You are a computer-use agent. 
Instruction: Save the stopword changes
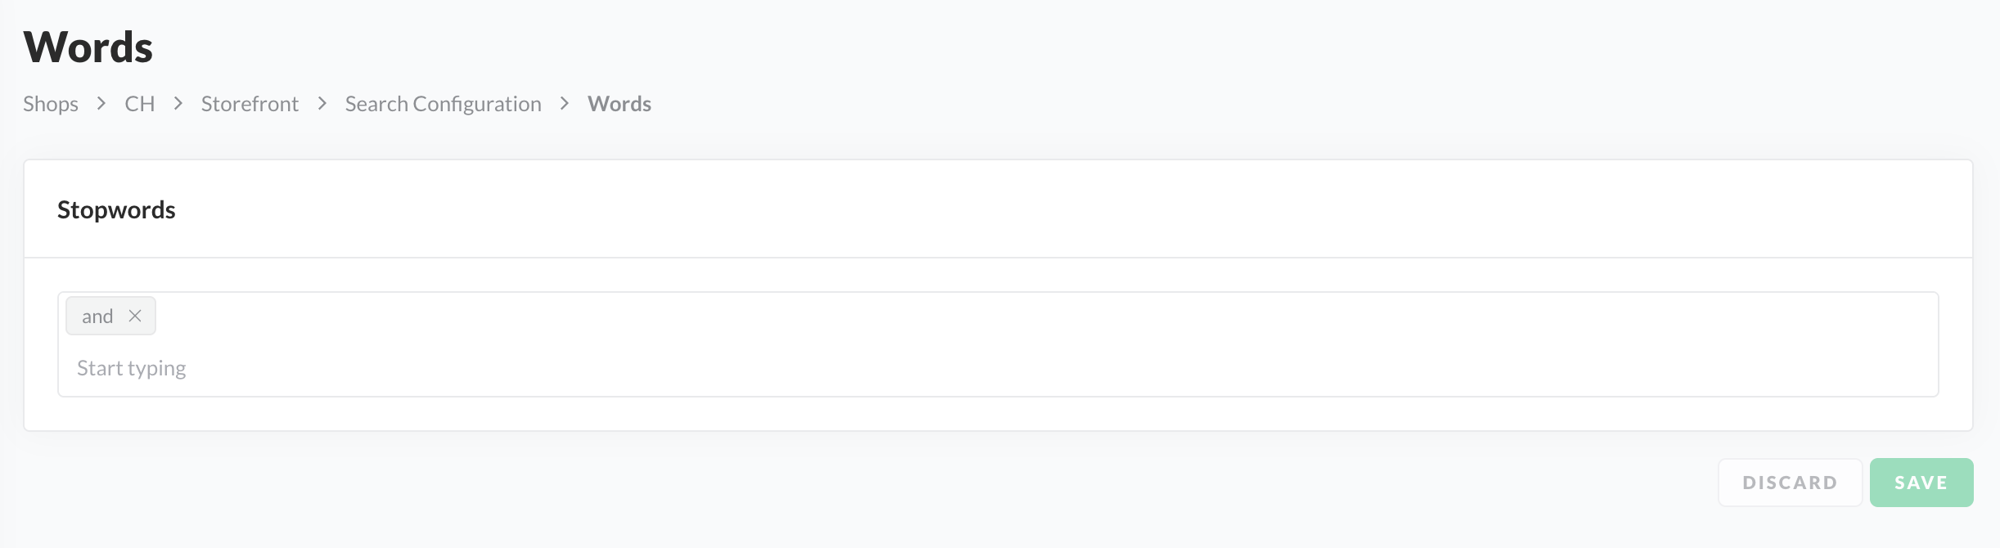tap(1921, 483)
